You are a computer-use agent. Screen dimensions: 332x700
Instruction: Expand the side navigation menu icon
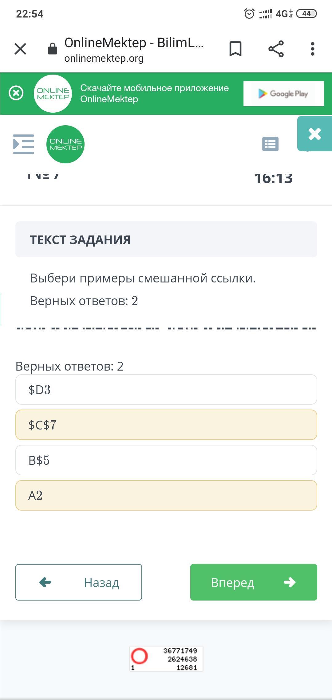(23, 144)
